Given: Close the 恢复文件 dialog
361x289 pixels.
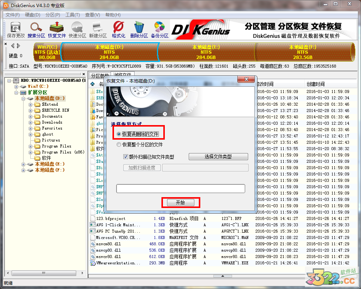Looking at the screenshot, I should [x=246, y=79].
